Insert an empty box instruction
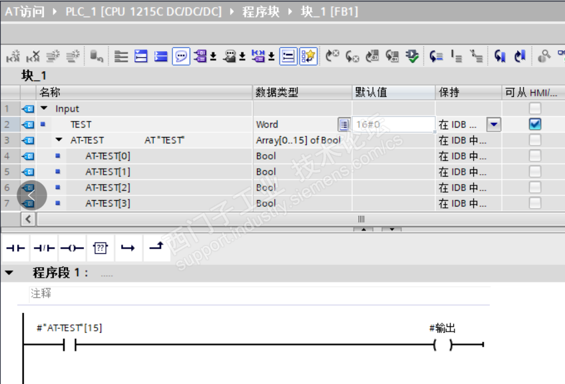Screen dimensions: 565x384 pos(100,248)
